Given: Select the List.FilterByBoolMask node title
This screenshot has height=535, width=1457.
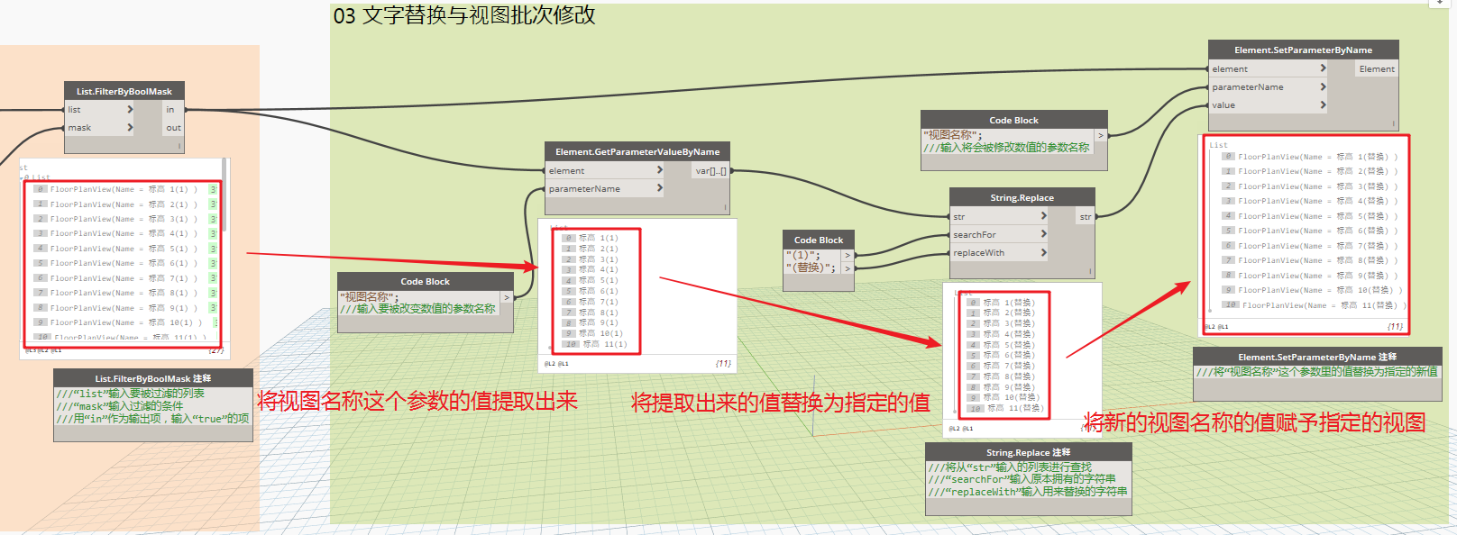Looking at the screenshot, I should tap(124, 91).
